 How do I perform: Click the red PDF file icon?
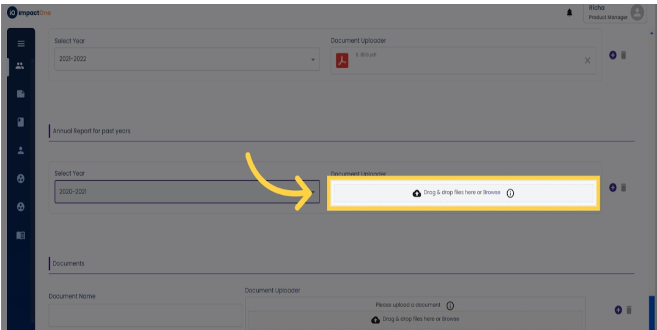coord(342,62)
